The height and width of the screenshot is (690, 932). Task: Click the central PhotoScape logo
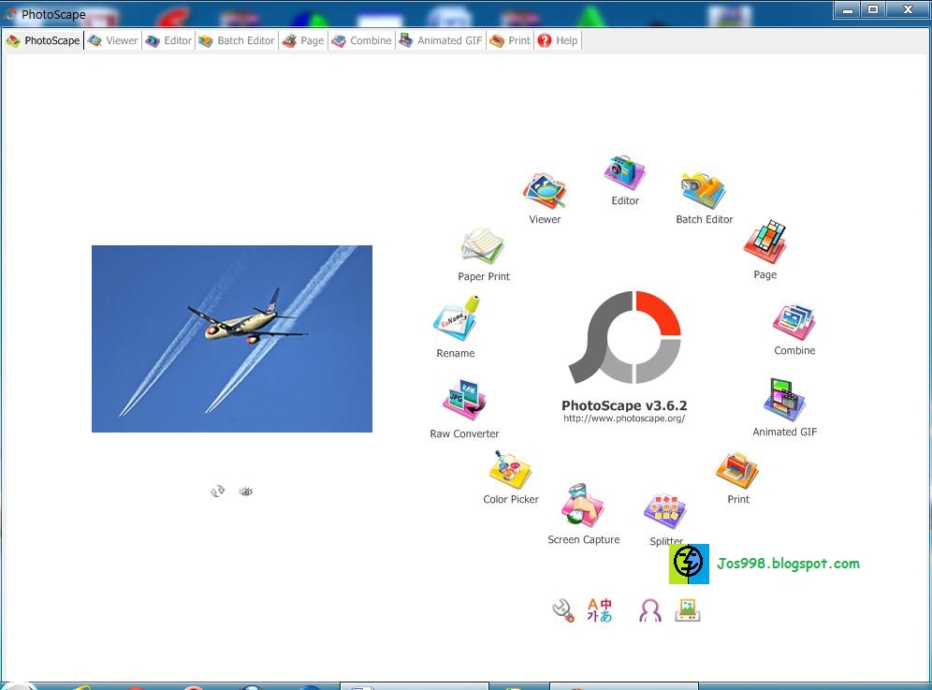pyautogui.click(x=625, y=337)
